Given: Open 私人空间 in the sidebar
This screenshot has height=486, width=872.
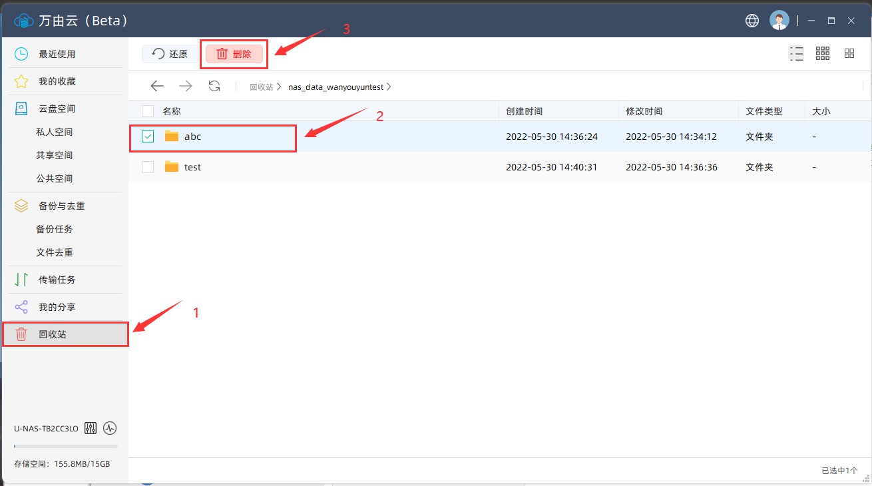Looking at the screenshot, I should tap(55, 132).
